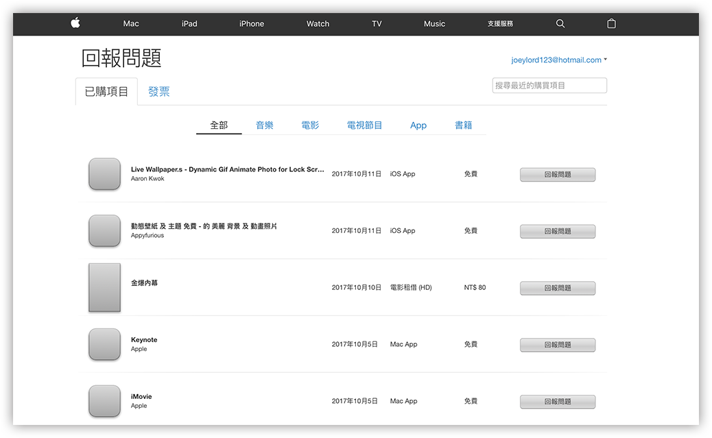Image resolution: width=712 pixels, height=438 pixels.
Task: Expand the joeylord123@hotmail.com account dropdown
Action: (559, 60)
